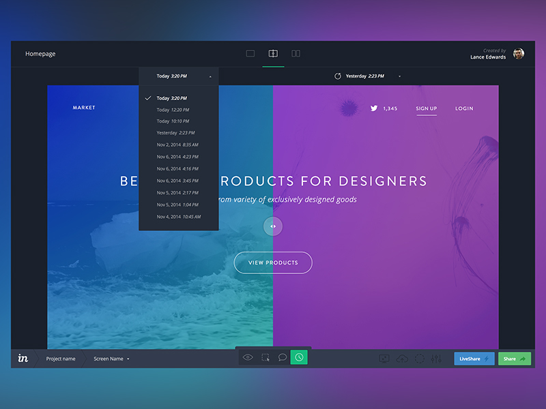
Task: Select the hotspot build mode icon
Action: click(x=265, y=357)
